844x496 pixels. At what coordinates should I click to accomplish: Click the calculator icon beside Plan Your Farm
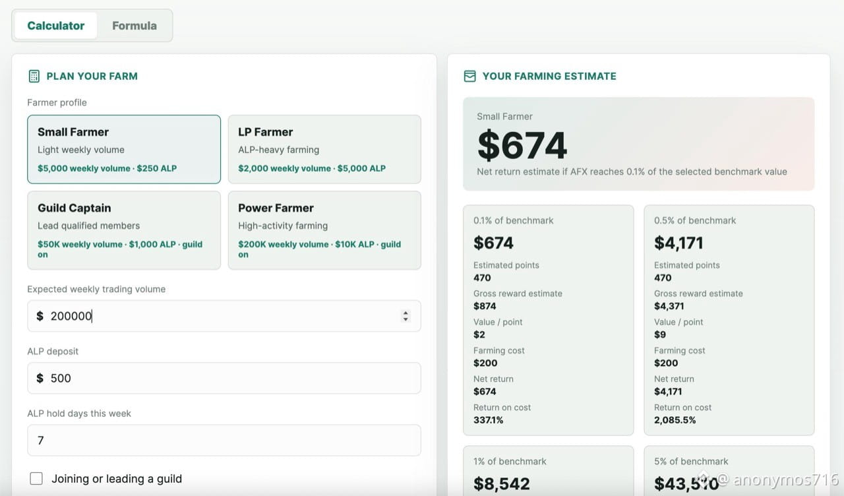pos(34,76)
